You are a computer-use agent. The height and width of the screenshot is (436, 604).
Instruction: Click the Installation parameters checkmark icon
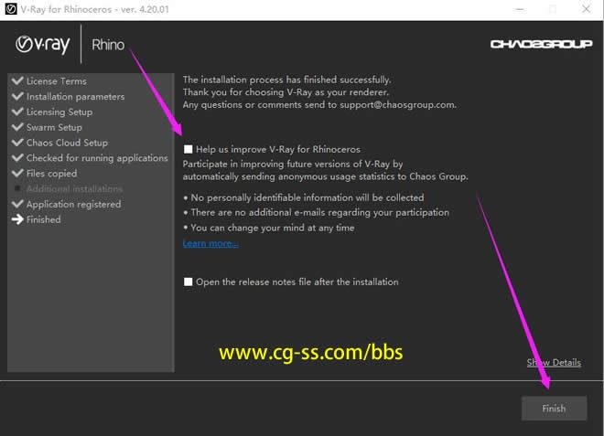pos(17,97)
